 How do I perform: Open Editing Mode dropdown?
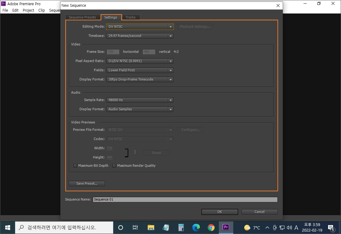(x=140, y=26)
